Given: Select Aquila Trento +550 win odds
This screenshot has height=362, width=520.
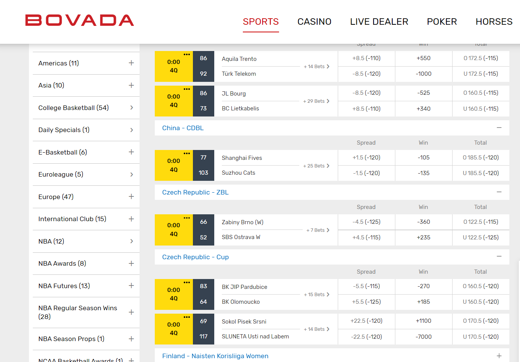Looking at the screenshot, I should click(x=423, y=58).
